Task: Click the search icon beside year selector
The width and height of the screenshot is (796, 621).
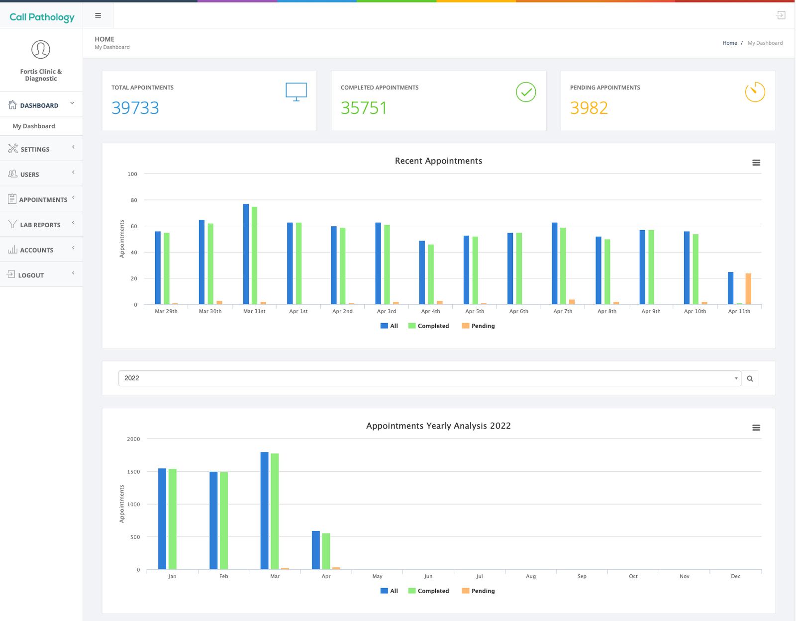Action: point(750,378)
